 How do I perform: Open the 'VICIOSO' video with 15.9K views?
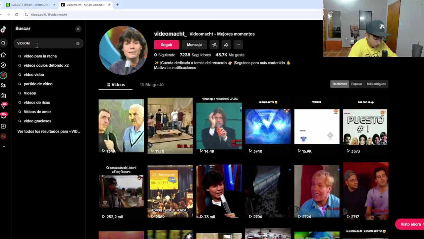point(317,126)
